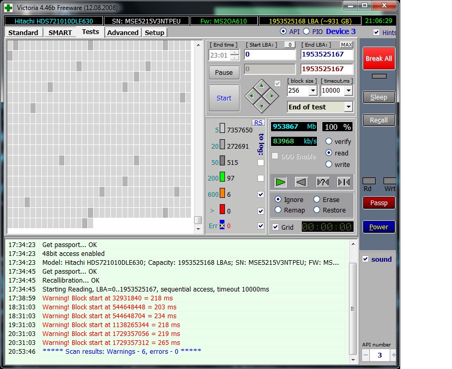Viewport: 452px width, 369px height.
Task: Select the butterfly scan mode icon
Action: pos(344,182)
